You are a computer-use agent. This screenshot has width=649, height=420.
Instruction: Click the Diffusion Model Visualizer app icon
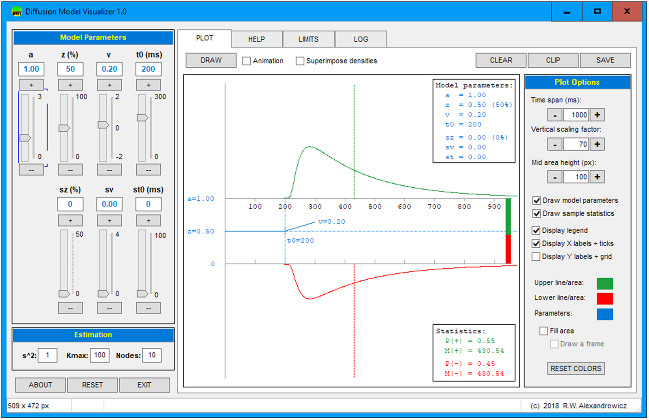coord(17,12)
